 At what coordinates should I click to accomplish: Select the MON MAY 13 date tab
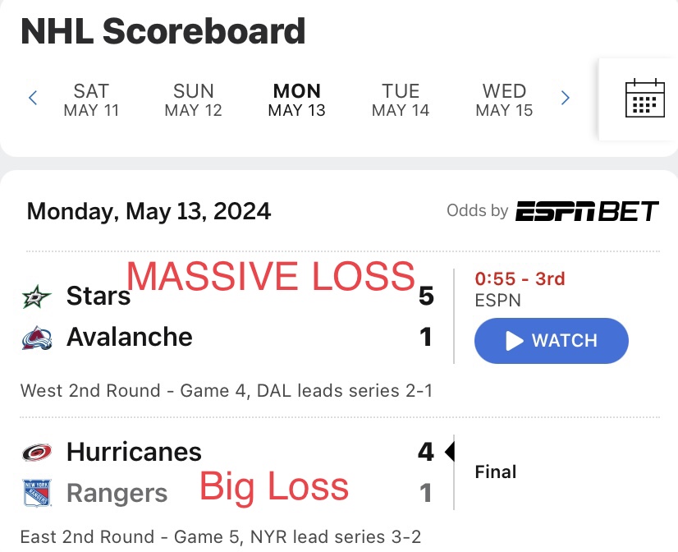pos(296,100)
